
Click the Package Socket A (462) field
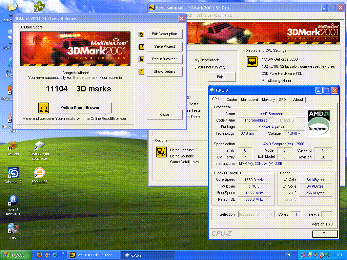(x=271, y=127)
